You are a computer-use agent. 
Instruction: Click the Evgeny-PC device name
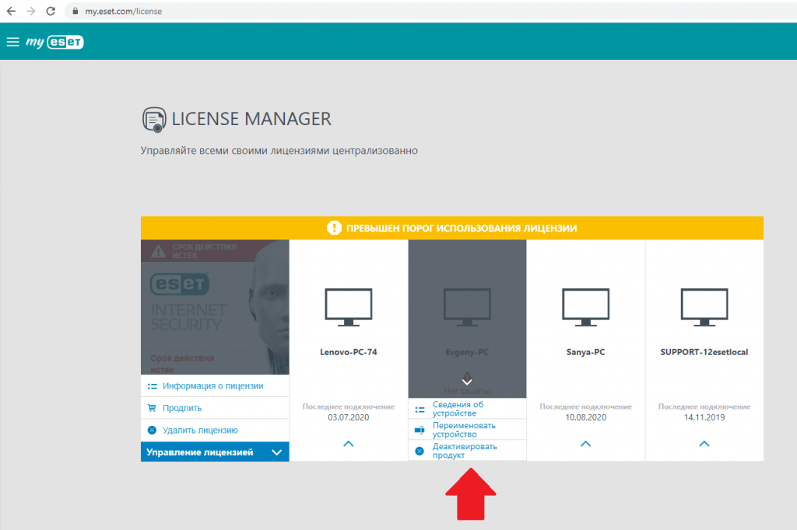(467, 352)
